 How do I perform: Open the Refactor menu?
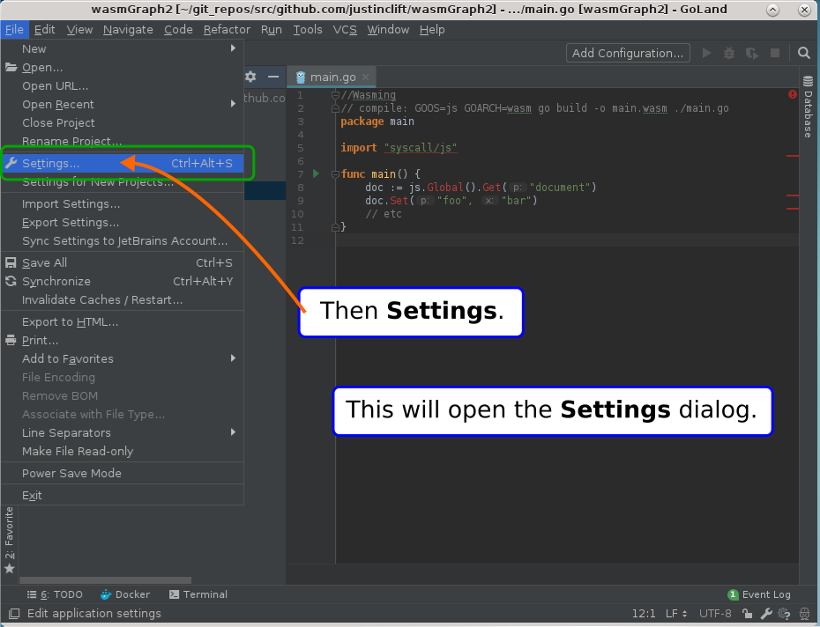[x=227, y=30]
